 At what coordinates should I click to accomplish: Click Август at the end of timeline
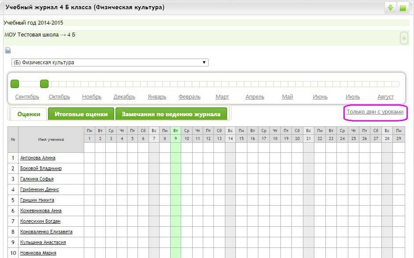pyautogui.click(x=385, y=97)
